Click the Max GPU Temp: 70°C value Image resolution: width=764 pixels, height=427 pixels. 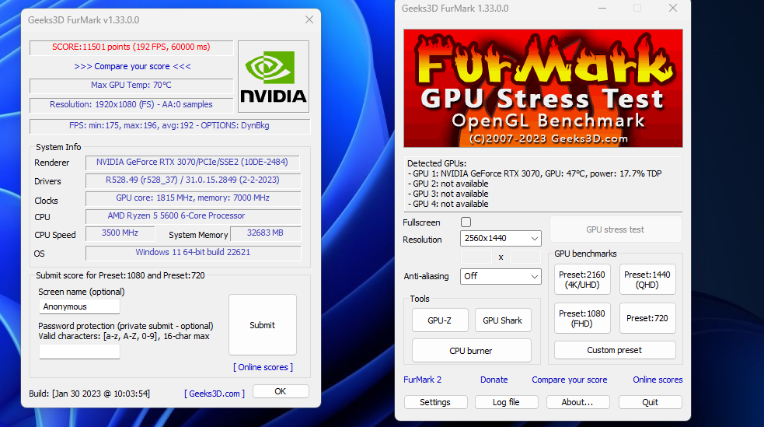(131, 85)
